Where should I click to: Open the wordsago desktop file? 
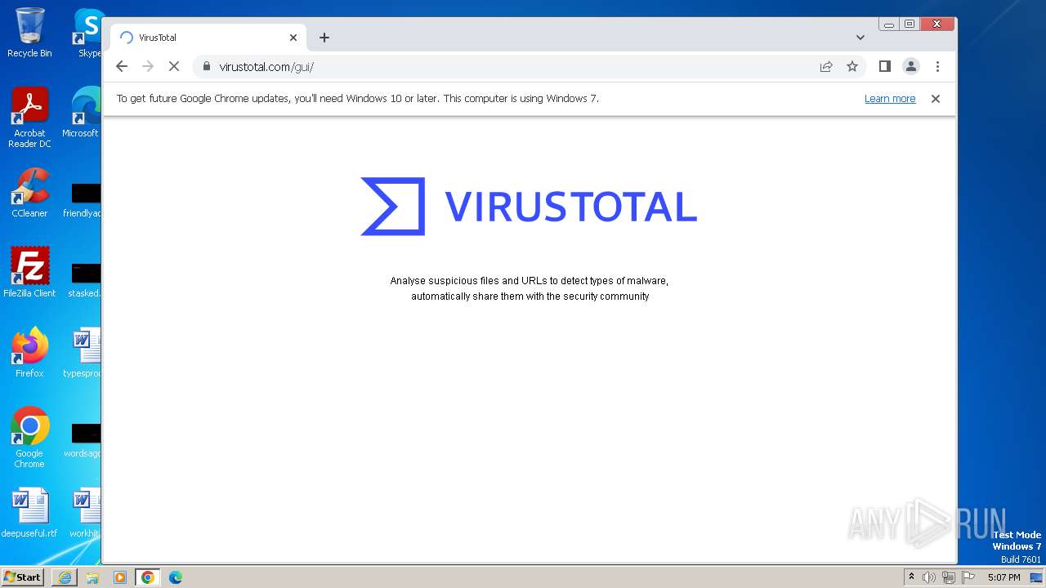pyautogui.click(x=83, y=440)
